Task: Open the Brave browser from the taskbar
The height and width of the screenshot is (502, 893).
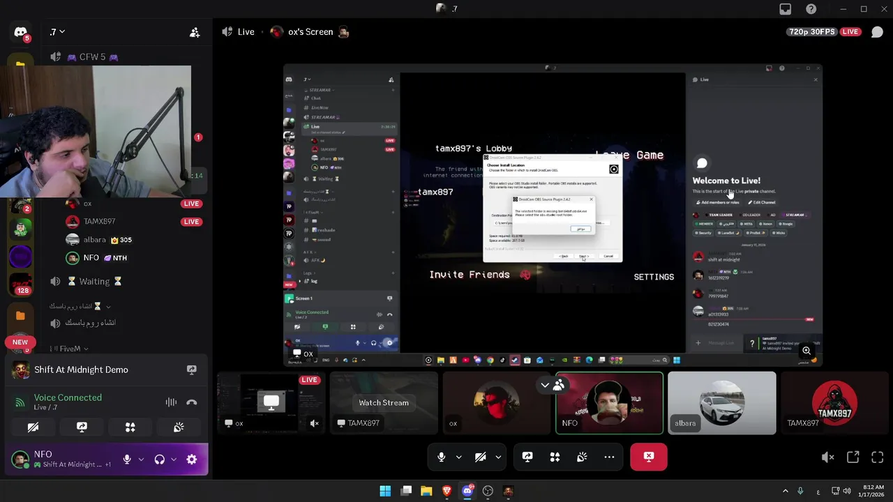Action: pyautogui.click(x=446, y=491)
